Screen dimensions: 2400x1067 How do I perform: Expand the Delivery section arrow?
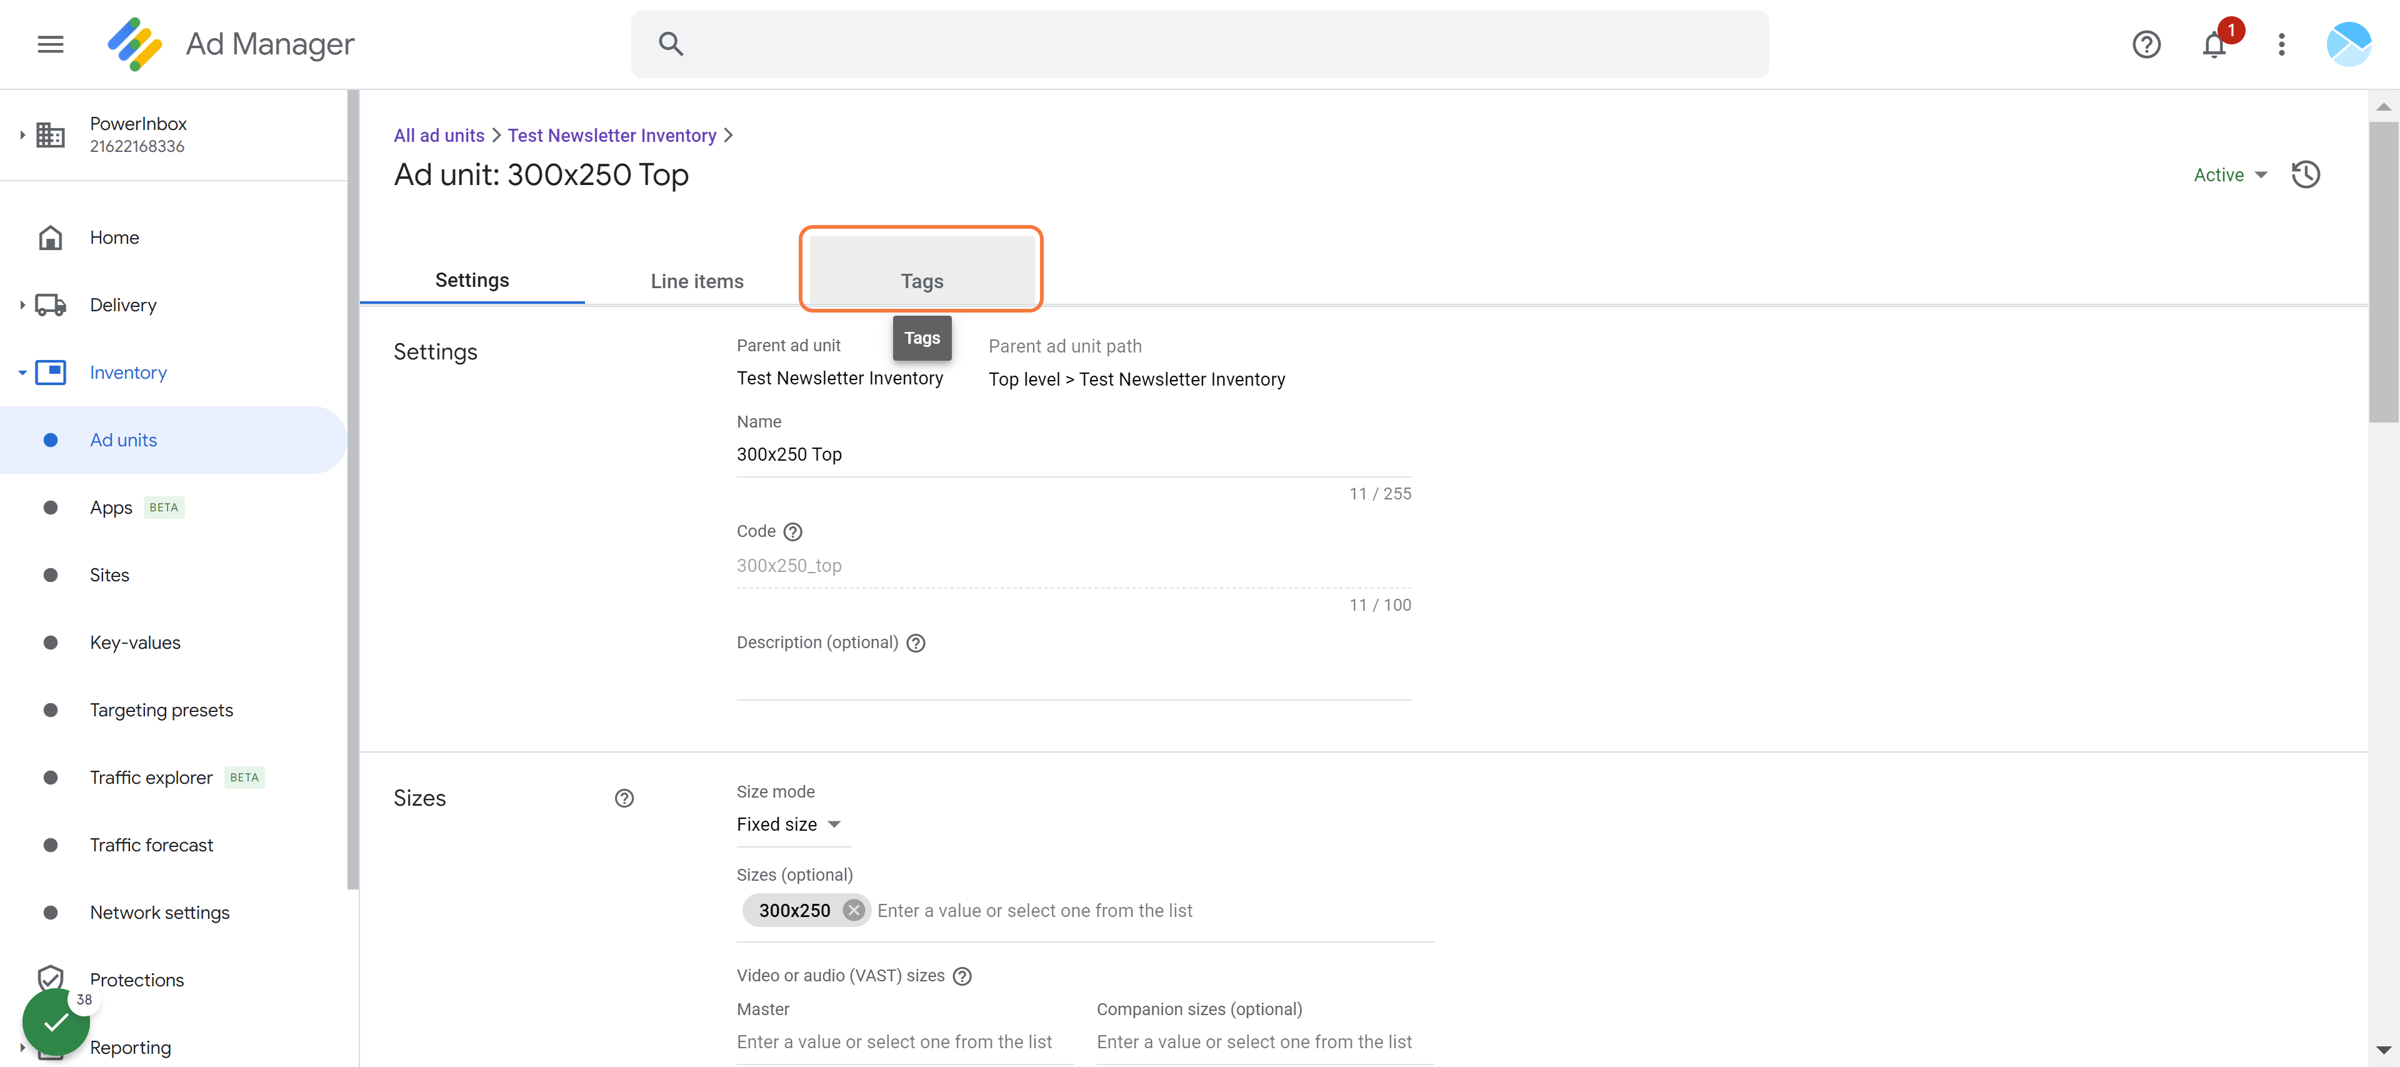tap(21, 305)
